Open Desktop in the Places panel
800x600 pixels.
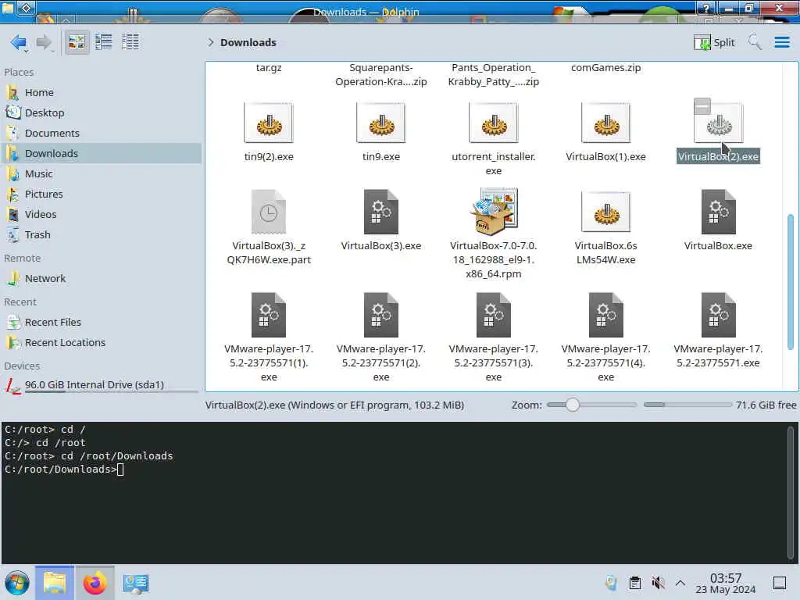pyautogui.click(x=101, y=112)
